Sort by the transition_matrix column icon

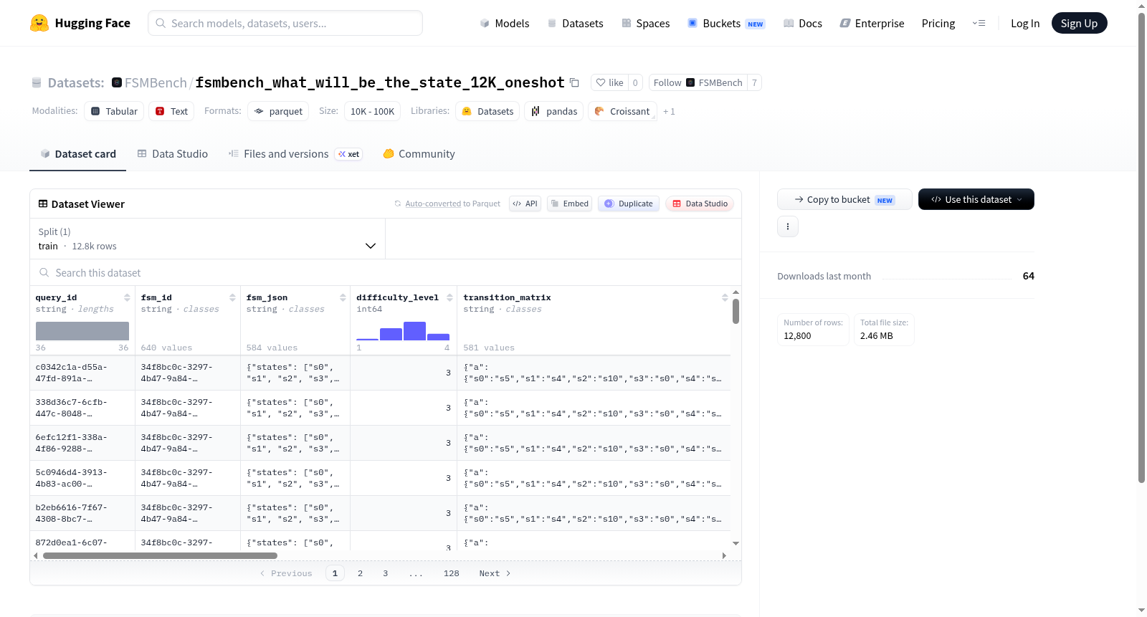coord(725,297)
